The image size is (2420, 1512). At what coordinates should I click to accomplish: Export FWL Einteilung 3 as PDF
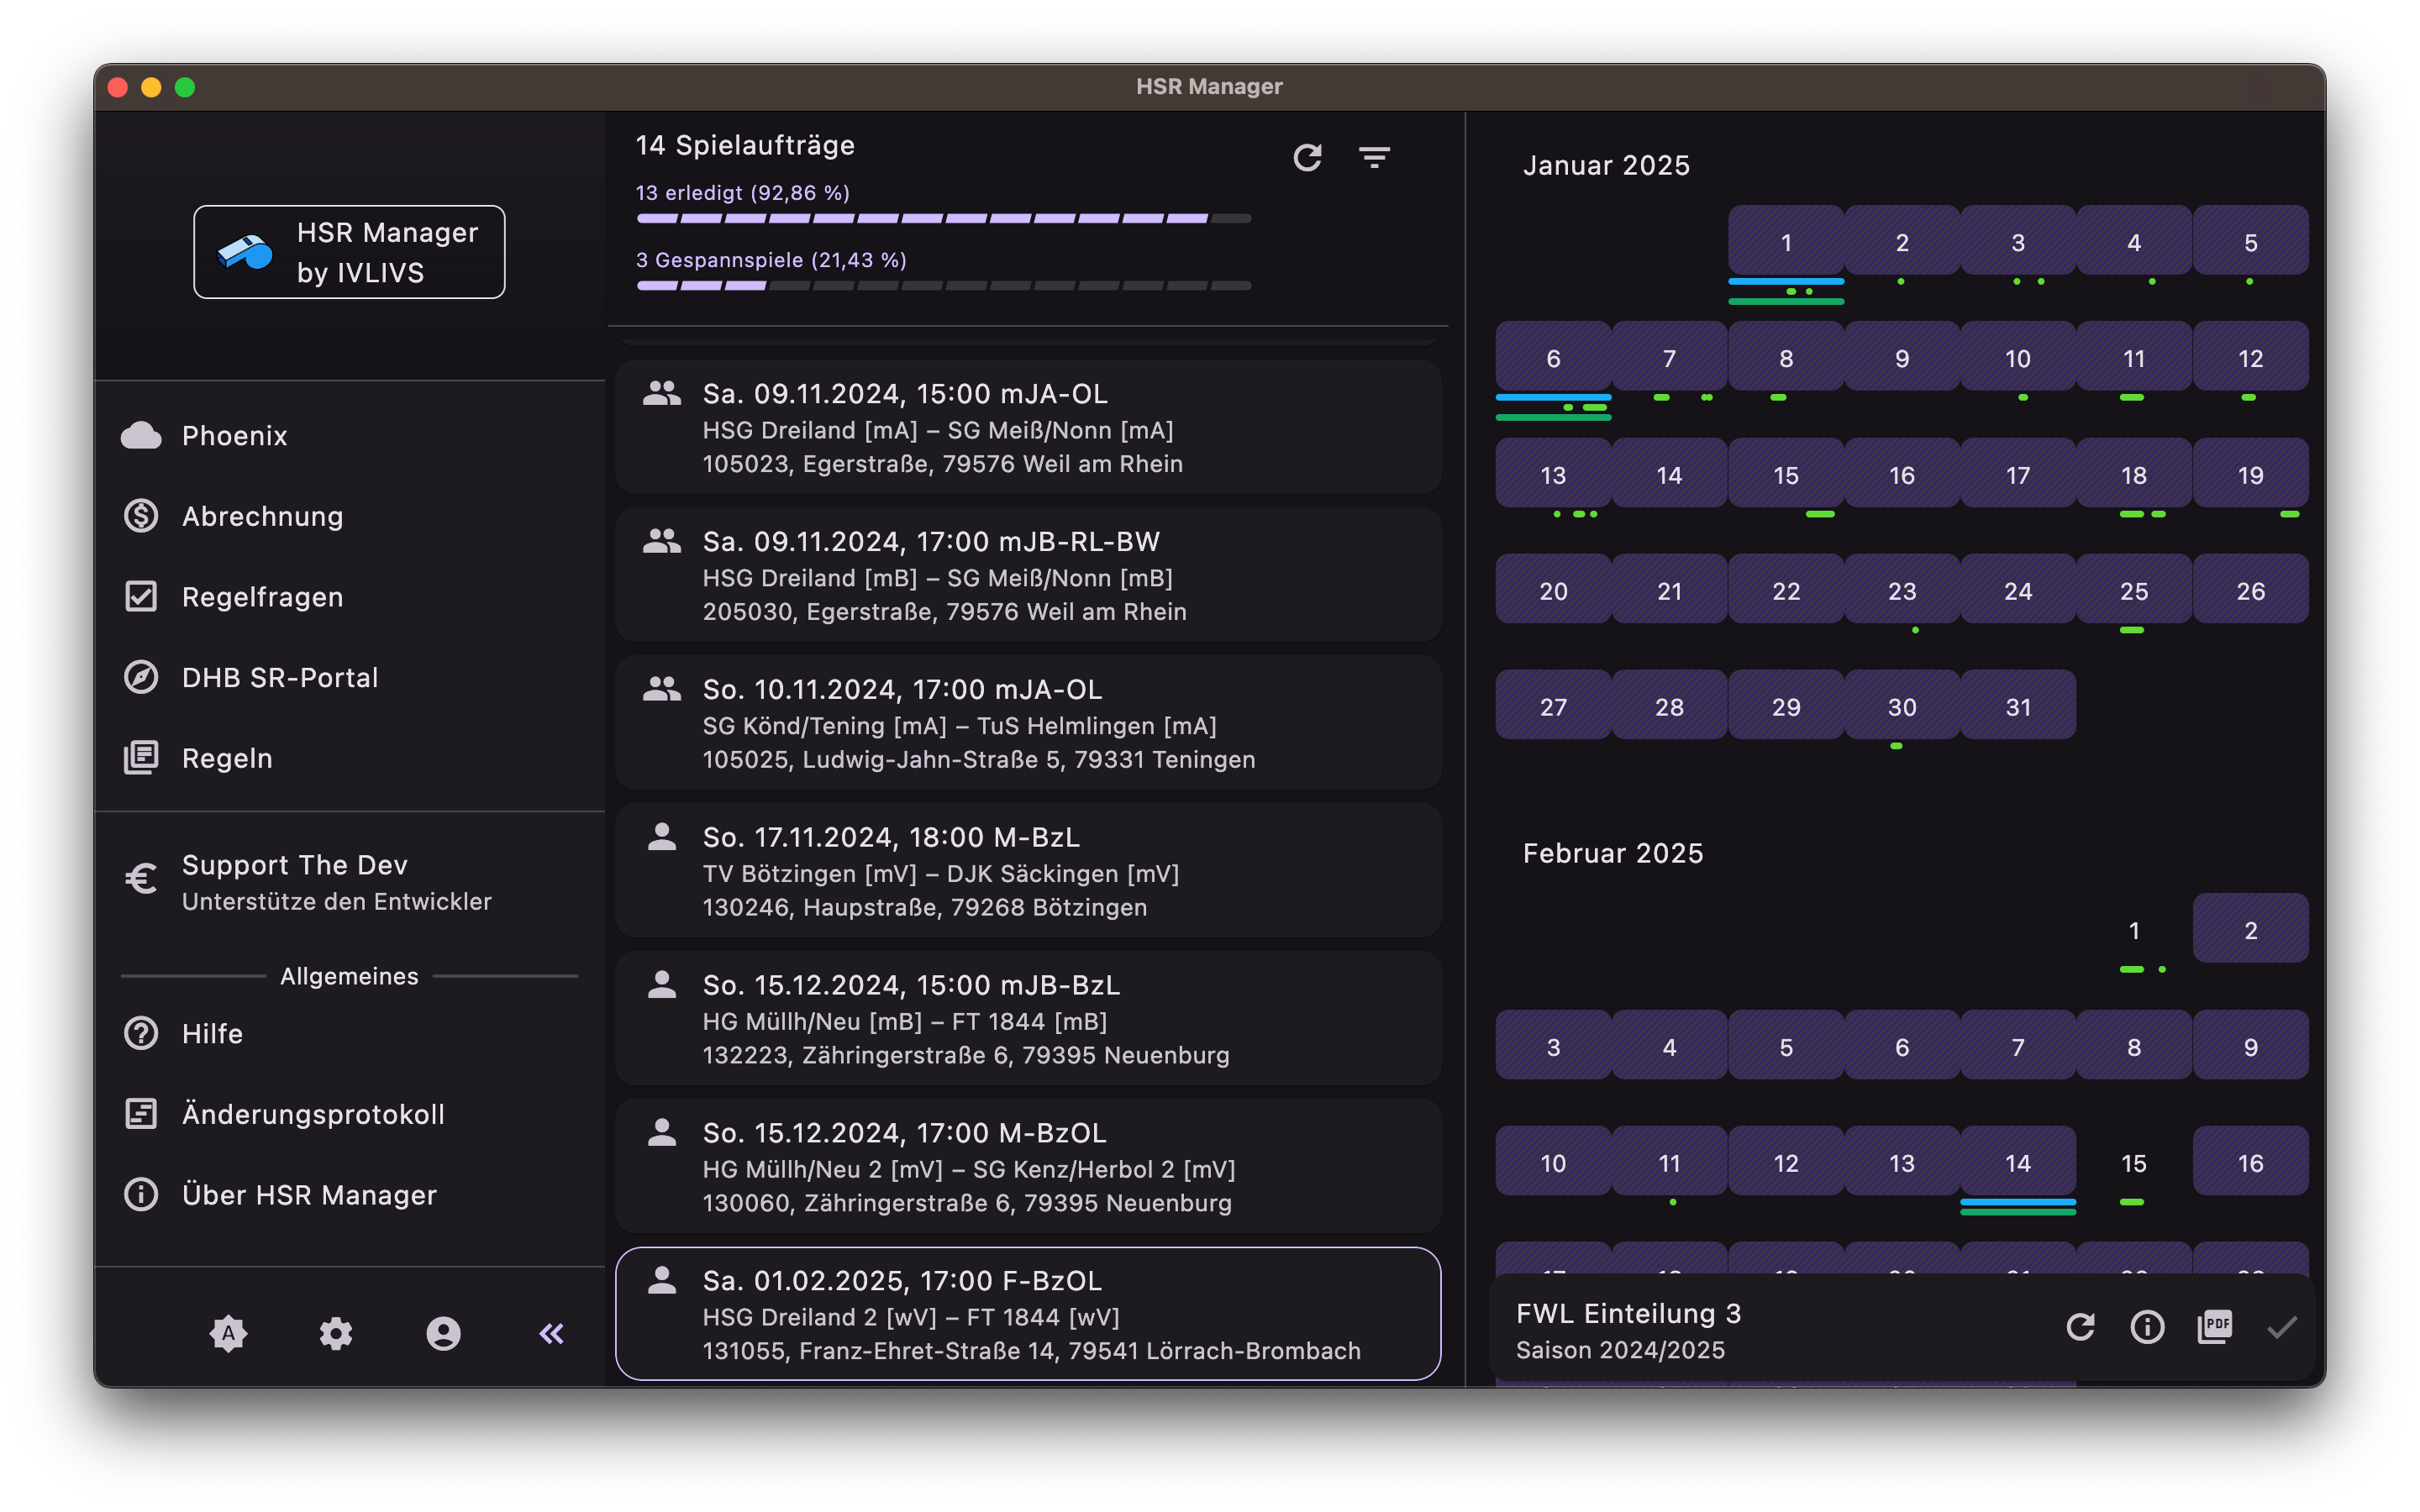coord(2214,1327)
